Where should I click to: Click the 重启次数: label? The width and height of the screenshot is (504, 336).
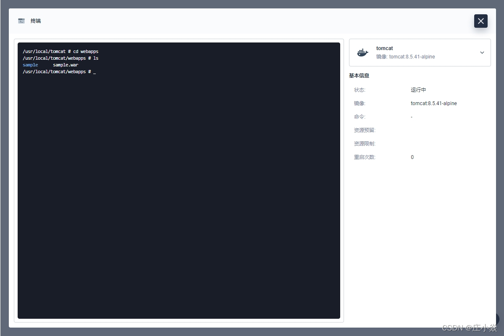pos(365,157)
